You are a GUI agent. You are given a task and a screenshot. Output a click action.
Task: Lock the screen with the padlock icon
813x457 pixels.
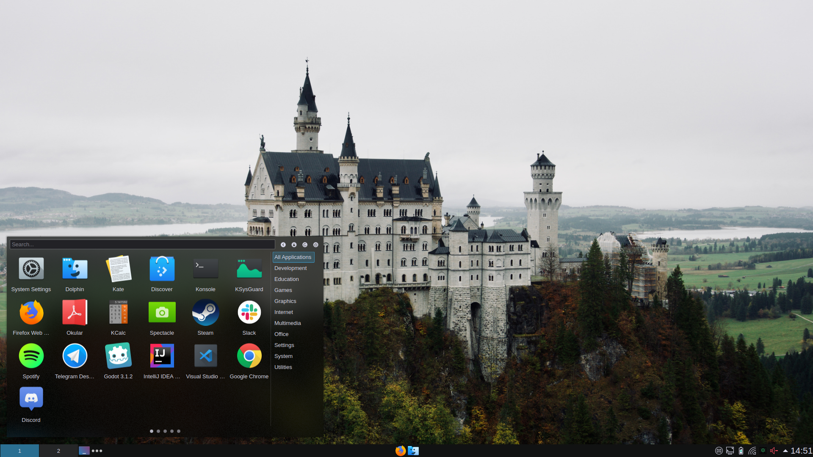click(x=294, y=245)
